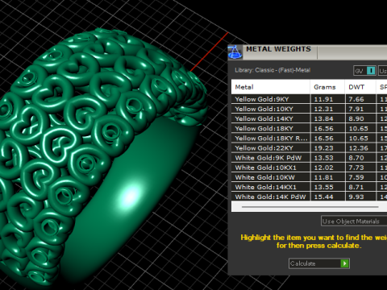Click the 11.91 grams value
This screenshot has height=290, width=387.
point(323,99)
